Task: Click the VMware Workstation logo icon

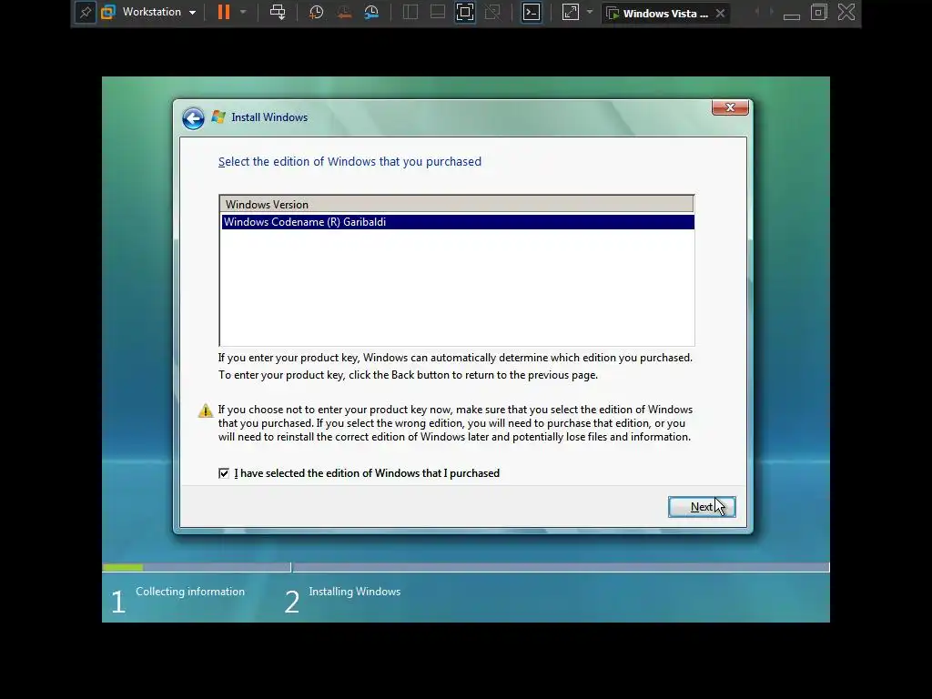Action: (x=108, y=13)
